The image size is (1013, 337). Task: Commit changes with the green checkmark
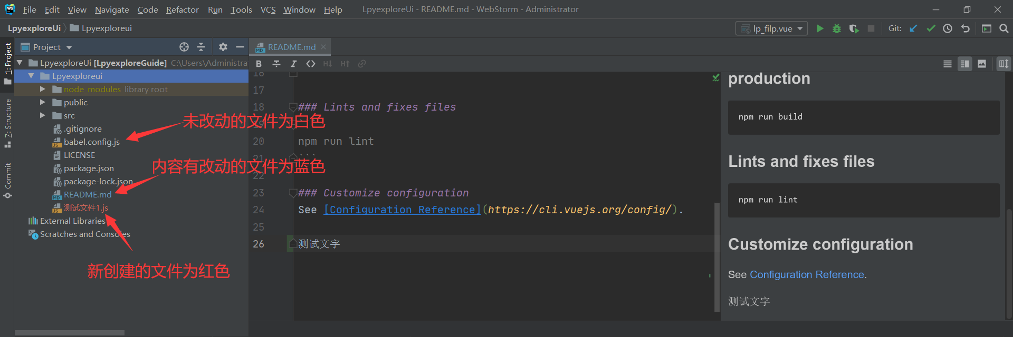(931, 28)
